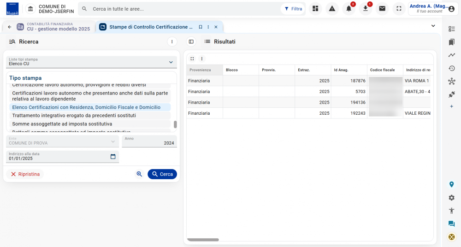Select the cell with Id Anag. 187876

click(349, 81)
